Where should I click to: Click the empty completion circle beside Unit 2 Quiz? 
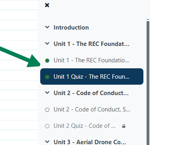[x=47, y=126]
